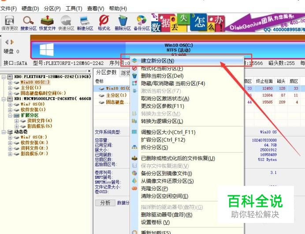Click the Search Partition (搜索分区) magnifier icon
The height and width of the screenshot is (234, 305).
[28, 23]
